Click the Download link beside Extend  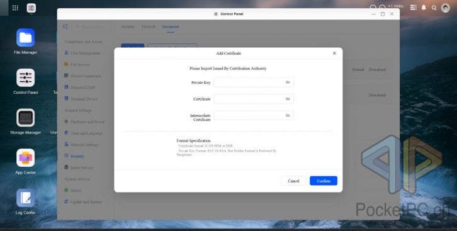[377, 70]
